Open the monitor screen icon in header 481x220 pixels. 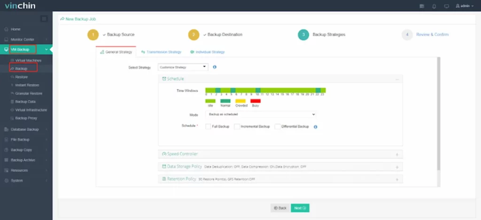pos(446,6)
